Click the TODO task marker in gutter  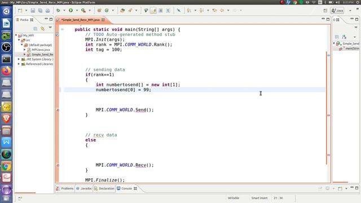58,34
